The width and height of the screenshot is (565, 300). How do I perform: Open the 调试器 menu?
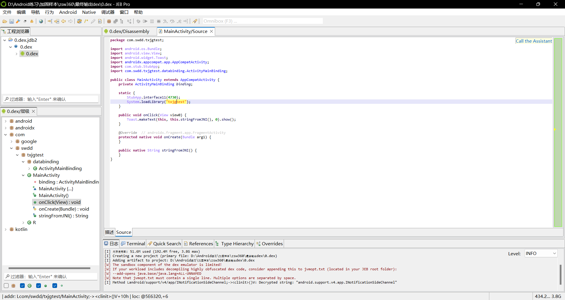pyautogui.click(x=108, y=12)
